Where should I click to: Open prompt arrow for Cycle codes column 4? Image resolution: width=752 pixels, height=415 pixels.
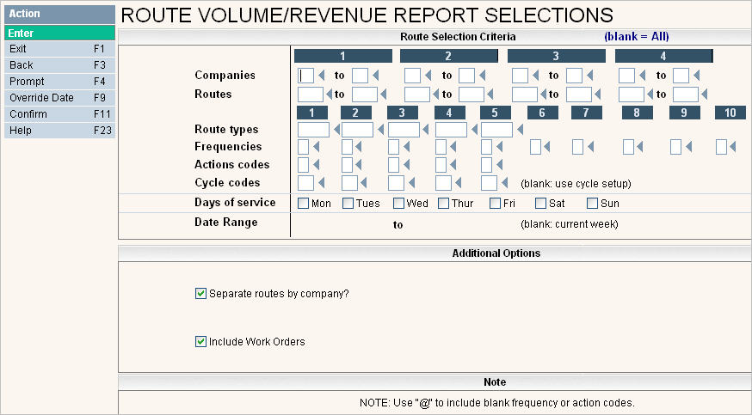[458, 182]
